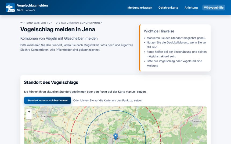Go to the Anleitung page
Screen dimensions: 231x144
tap(191, 8)
